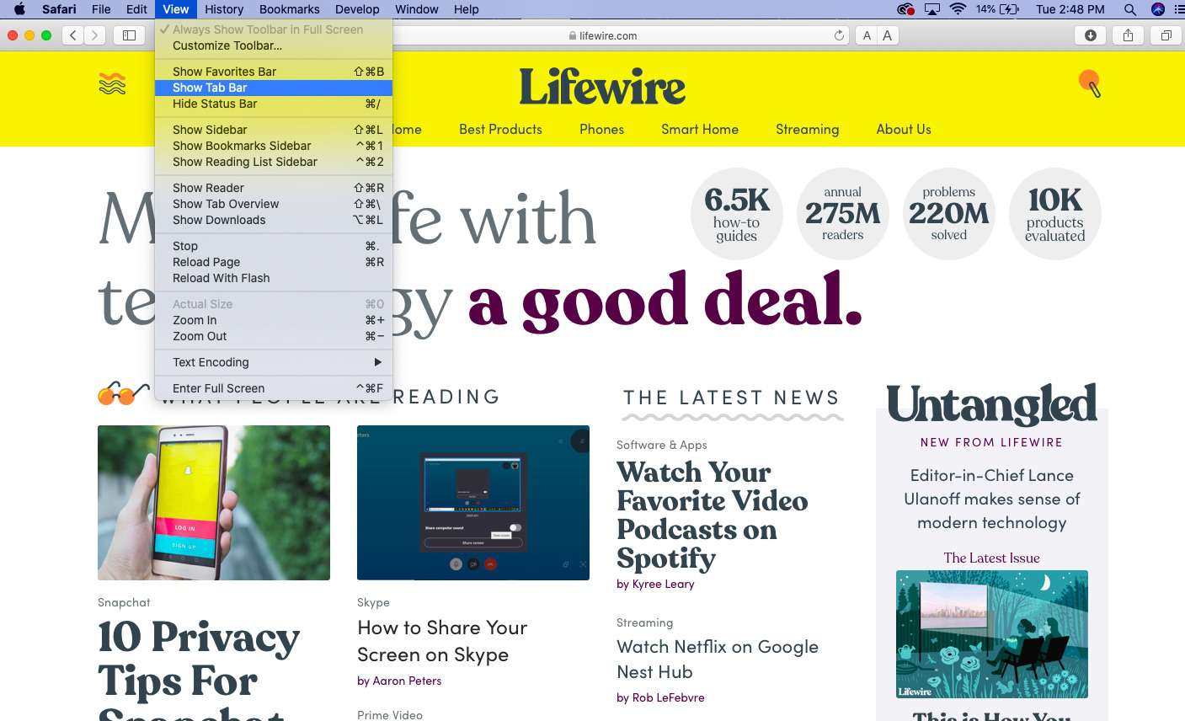The height and width of the screenshot is (721, 1185).
Task: Select Stop in View menu
Action: 274,246
